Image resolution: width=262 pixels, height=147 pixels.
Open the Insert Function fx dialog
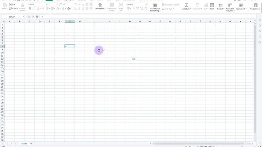tap(37, 17)
